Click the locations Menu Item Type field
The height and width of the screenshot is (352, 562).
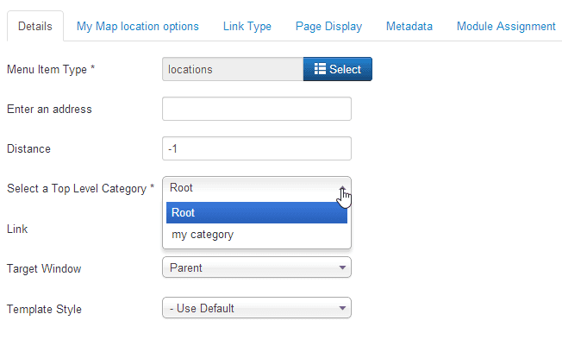pyautogui.click(x=232, y=69)
